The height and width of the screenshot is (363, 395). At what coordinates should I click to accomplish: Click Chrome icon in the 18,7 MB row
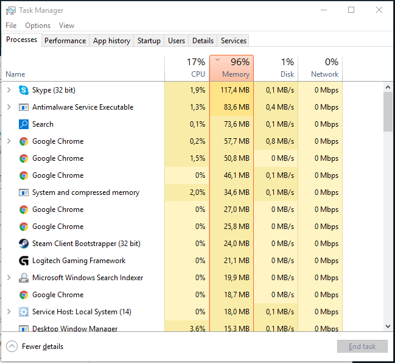[24, 295]
